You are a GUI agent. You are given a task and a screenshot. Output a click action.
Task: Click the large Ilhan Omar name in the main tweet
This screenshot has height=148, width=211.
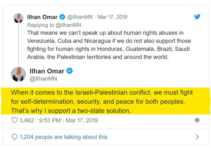(47, 71)
